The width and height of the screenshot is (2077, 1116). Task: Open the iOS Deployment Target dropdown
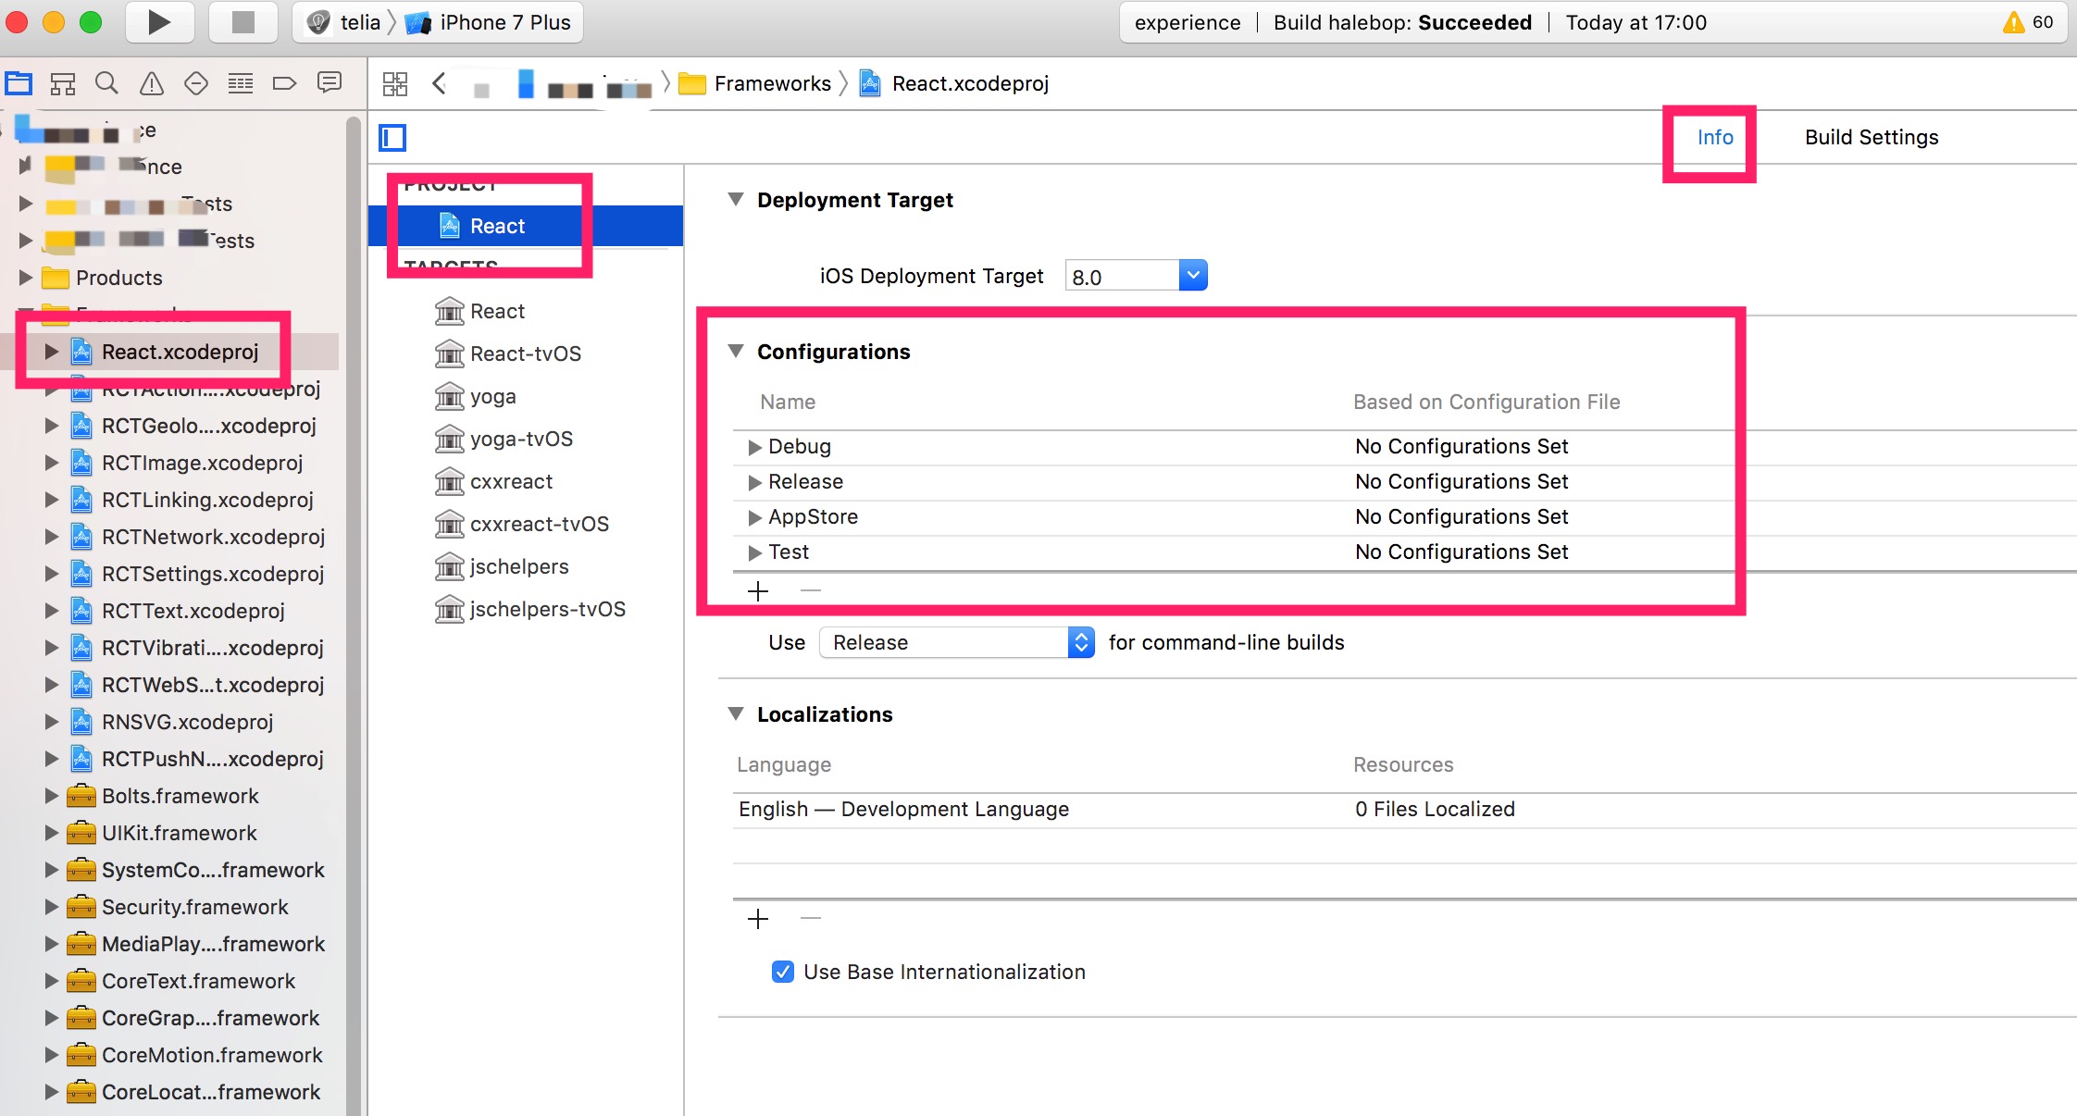pos(1193,276)
